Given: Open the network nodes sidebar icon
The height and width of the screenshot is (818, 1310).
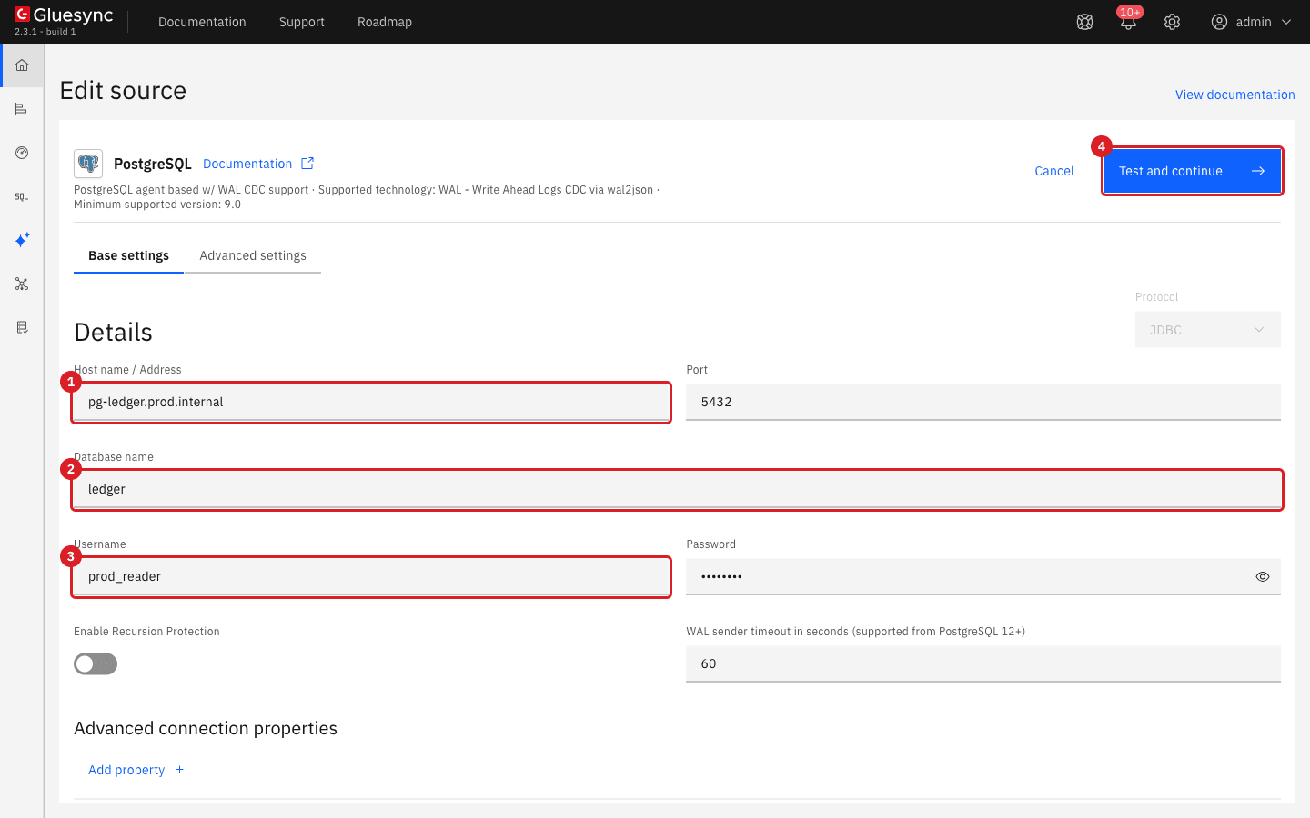Looking at the screenshot, I should click(22, 284).
